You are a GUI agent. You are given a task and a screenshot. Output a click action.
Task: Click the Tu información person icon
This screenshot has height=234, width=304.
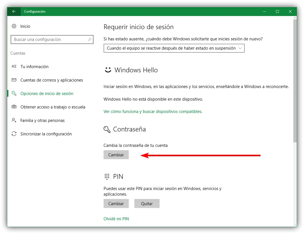click(x=14, y=66)
